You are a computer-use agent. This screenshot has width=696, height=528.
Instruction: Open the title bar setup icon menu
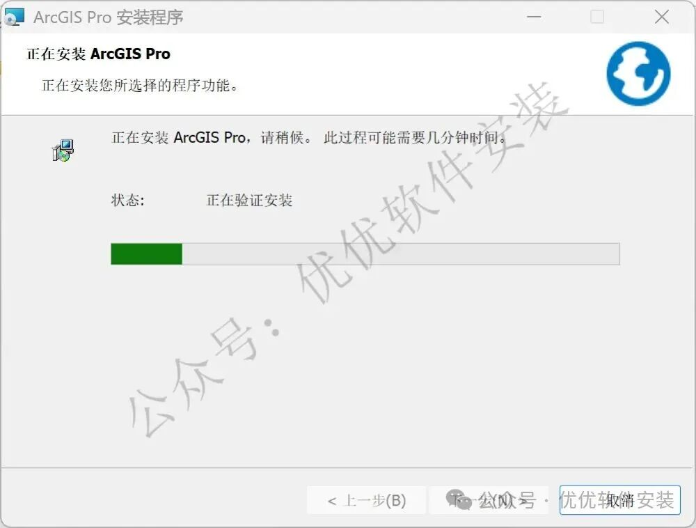pyautogui.click(x=13, y=17)
